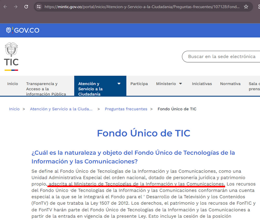Click the 'Ley 1507 de 2012' text

[x=110, y=203]
